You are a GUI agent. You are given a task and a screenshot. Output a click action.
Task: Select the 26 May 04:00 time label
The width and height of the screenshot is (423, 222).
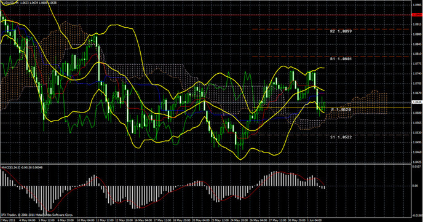click(x=258, y=220)
